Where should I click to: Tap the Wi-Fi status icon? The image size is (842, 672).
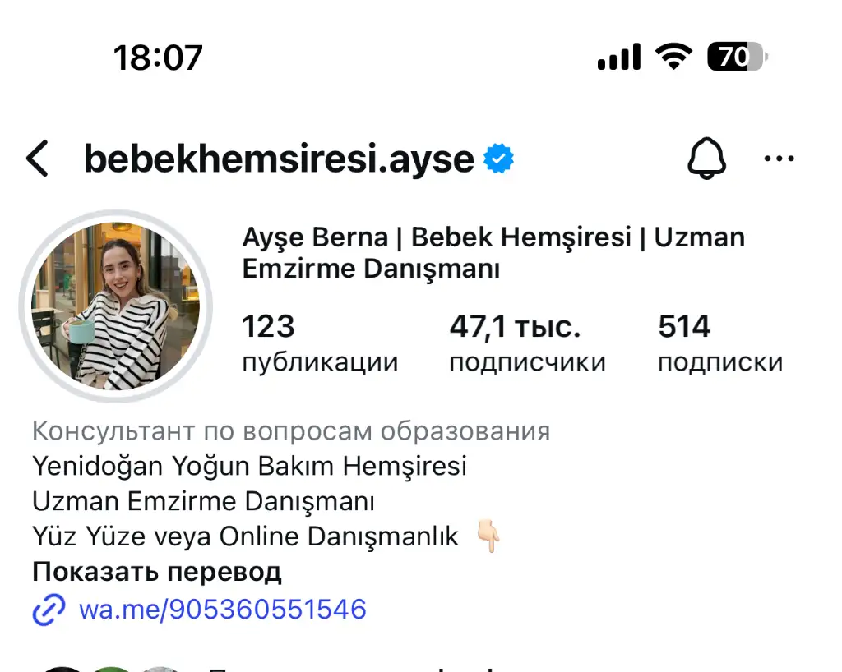click(673, 57)
